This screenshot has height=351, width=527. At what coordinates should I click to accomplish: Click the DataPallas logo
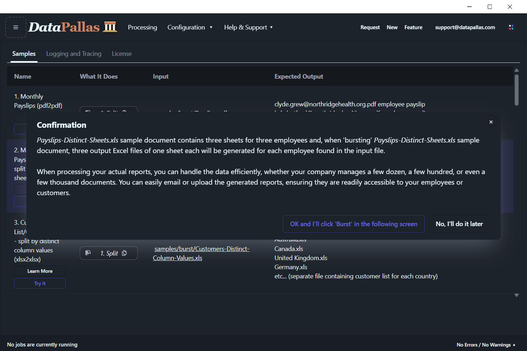click(x=73, y=27)
